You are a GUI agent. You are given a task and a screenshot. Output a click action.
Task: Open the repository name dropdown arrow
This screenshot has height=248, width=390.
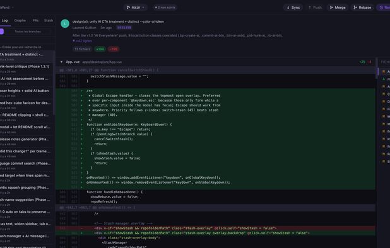coord(13,8)
